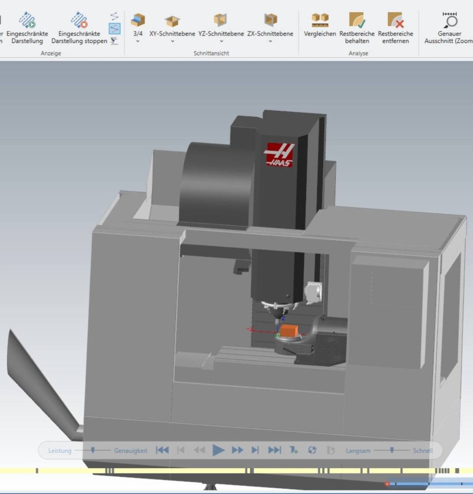Click the greyed icon before Langsam
The height and width of the screenshot is (494, 473).
pos(331,450)
